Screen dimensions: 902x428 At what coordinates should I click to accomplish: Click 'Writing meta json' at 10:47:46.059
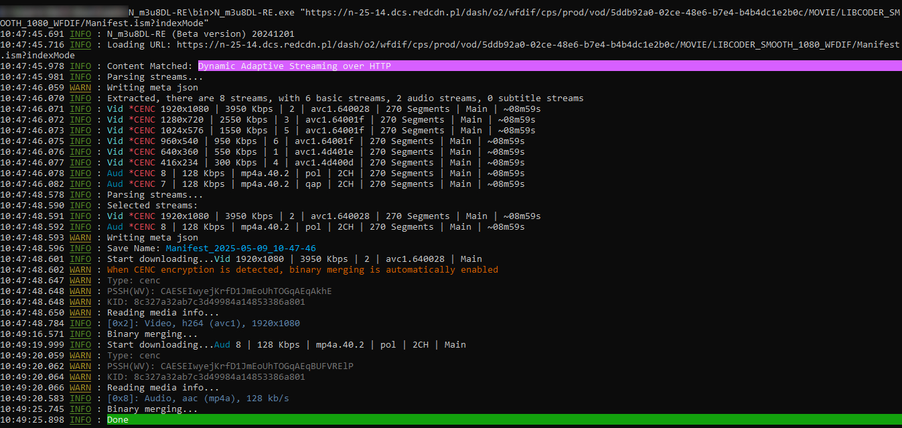point(153,88)
